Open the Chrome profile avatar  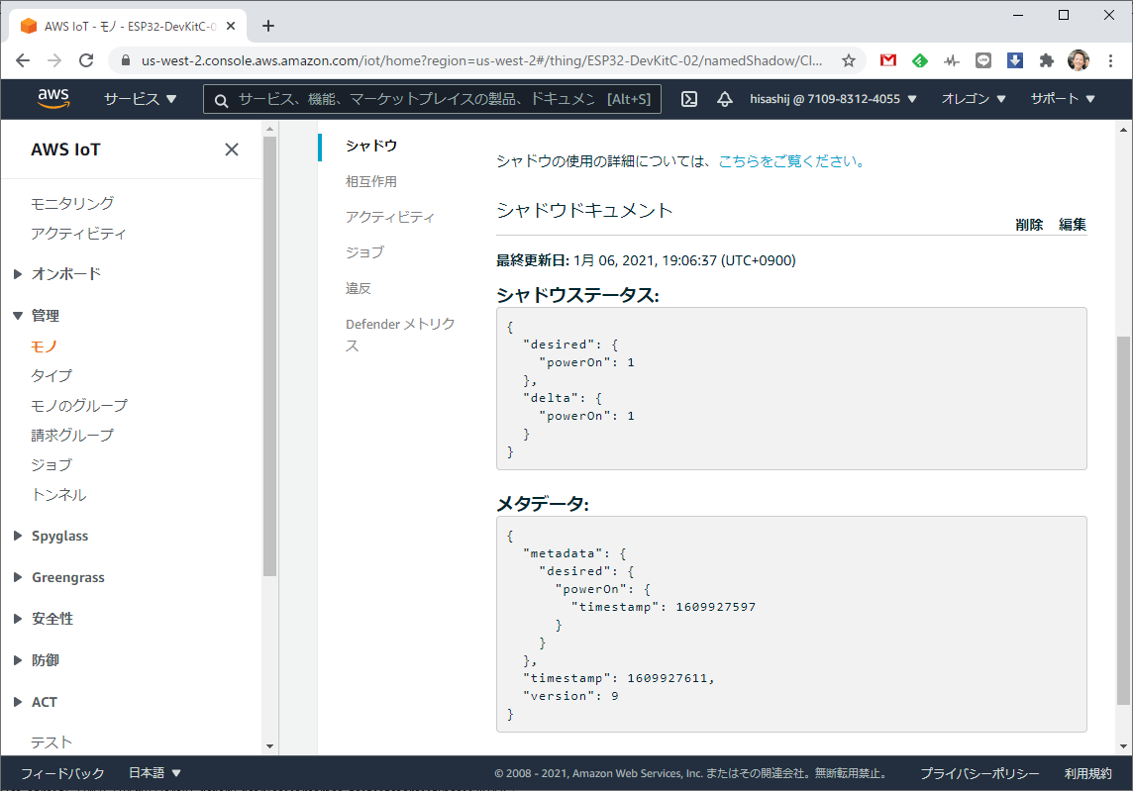point(1079,60)
